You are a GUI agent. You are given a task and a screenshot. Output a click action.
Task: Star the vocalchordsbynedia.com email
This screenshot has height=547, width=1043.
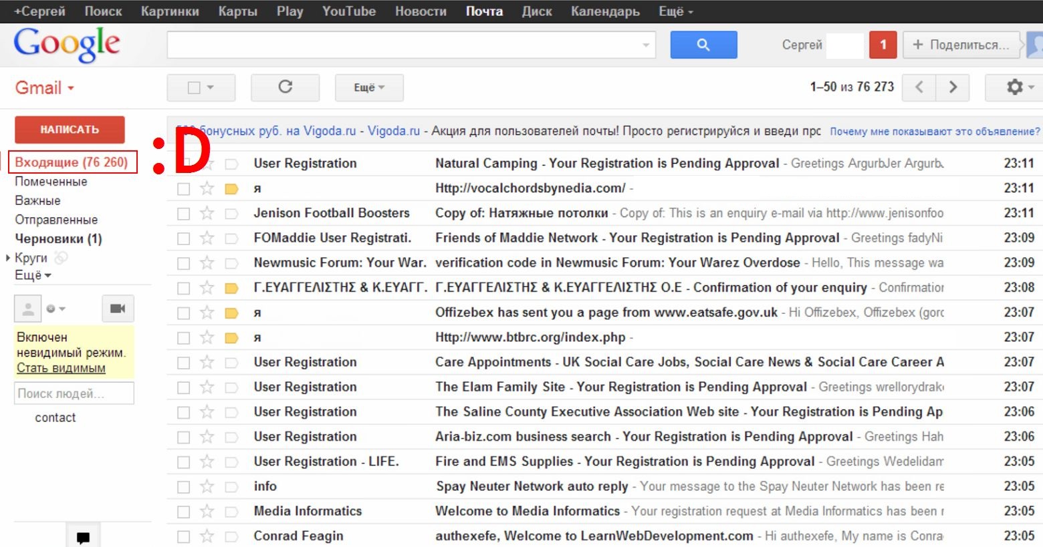point(207,188)
